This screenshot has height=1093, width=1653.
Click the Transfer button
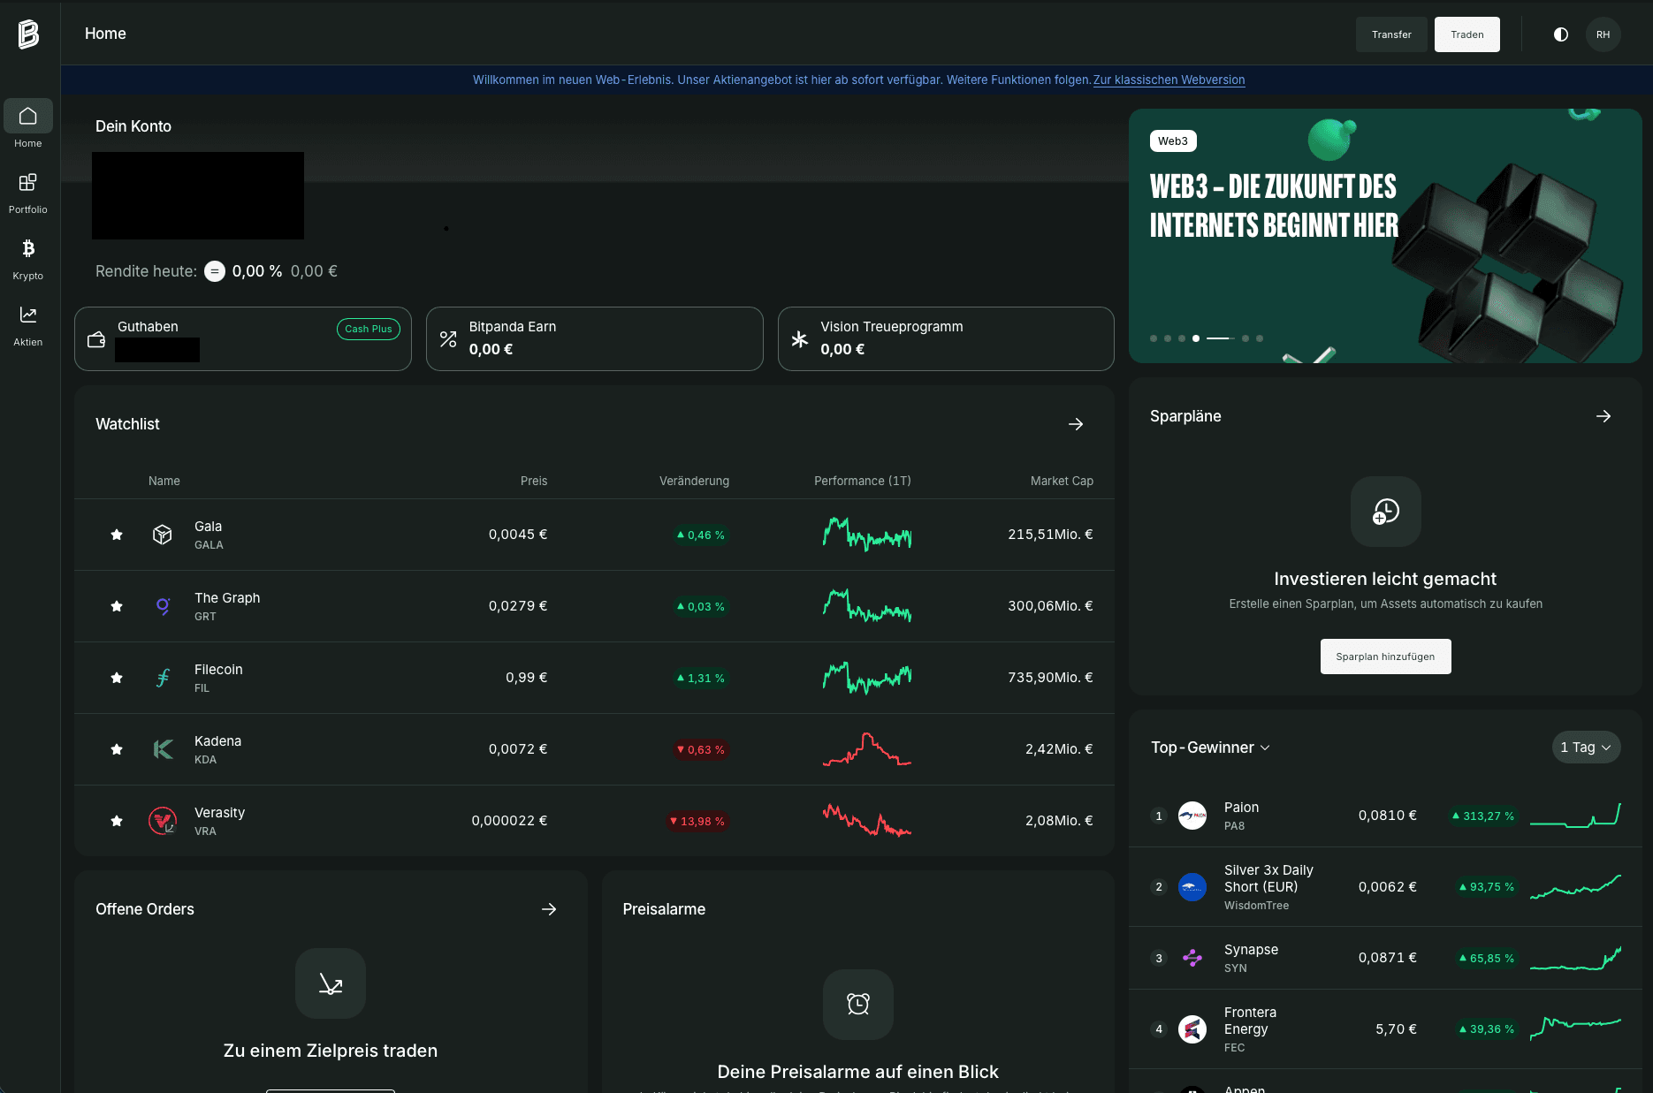[x=1391, y=34]
